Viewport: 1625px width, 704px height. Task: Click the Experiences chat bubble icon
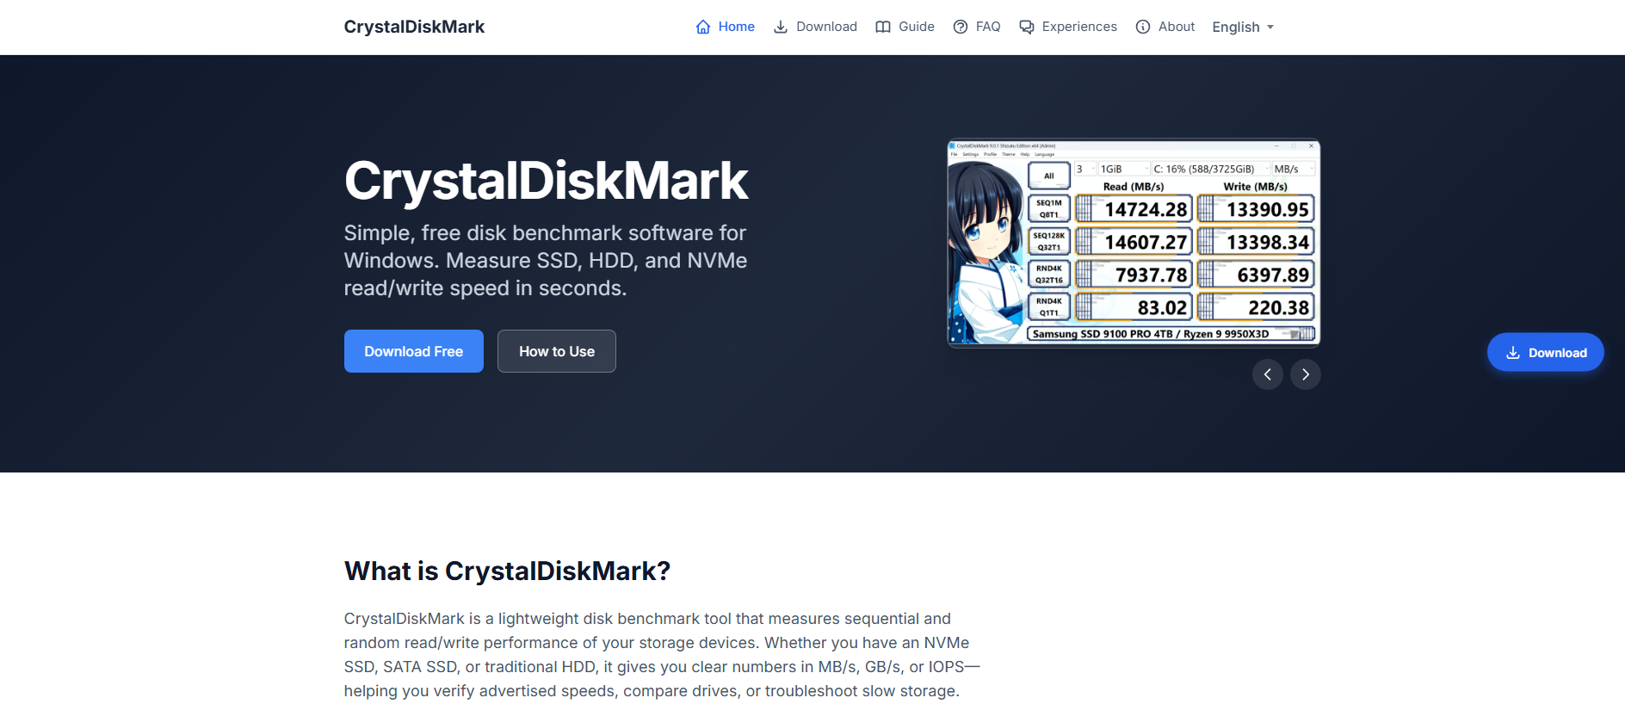coord(1027,27)
